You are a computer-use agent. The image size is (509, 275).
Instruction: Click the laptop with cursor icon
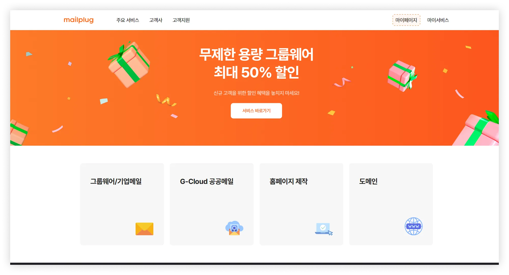324,229
